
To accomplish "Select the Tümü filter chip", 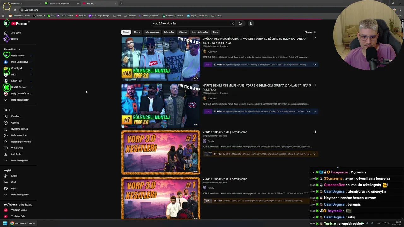I will [x=126, y=32].
